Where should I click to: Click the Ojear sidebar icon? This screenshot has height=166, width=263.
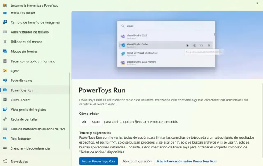point(5,71)
